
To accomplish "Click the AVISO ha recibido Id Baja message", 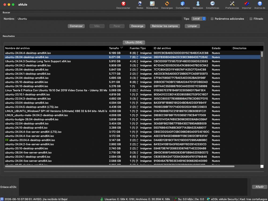I will [x=36, y=199].
